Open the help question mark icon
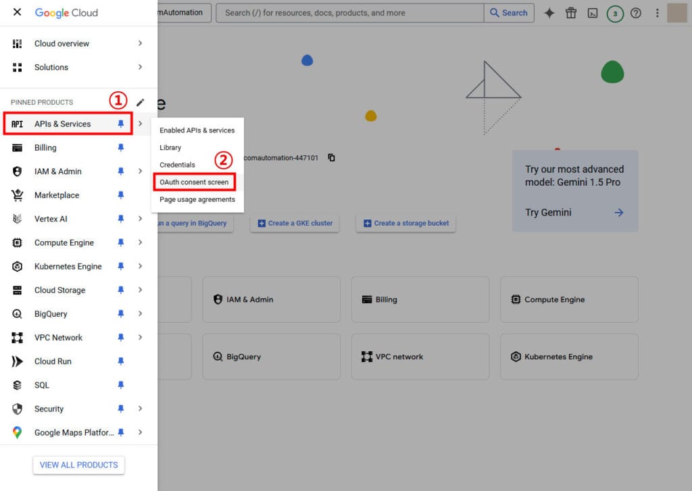 coord(635,13)
